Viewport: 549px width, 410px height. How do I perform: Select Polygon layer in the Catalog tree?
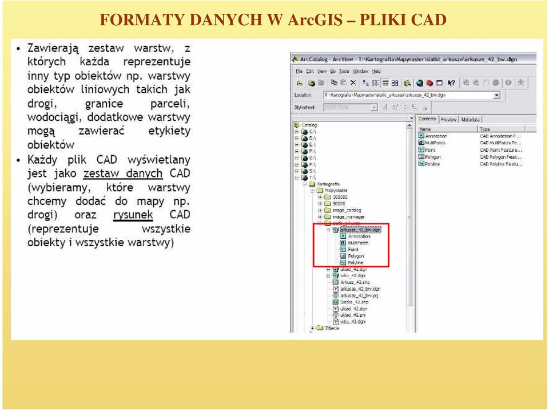tap(352, 256)
